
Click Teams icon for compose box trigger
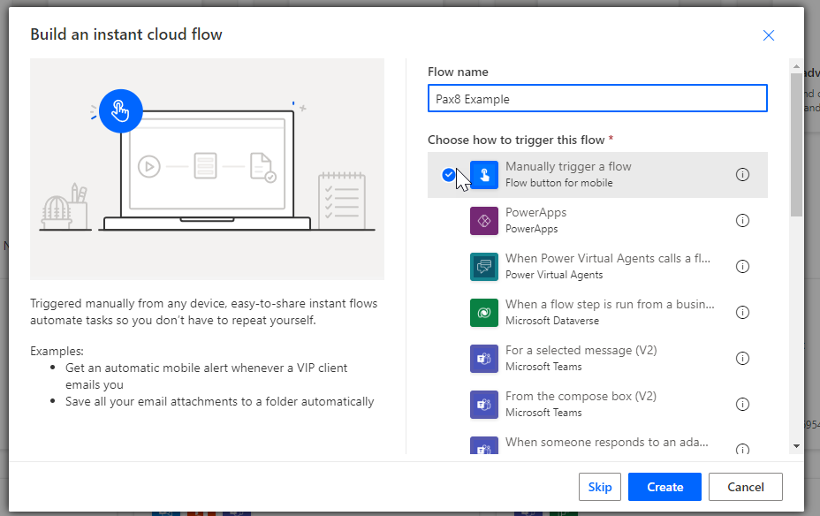[484, 405]
